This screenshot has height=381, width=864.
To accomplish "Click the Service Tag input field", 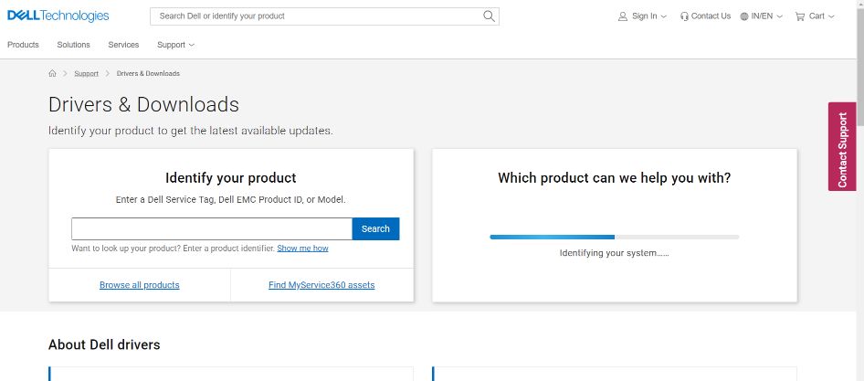I will coord(211,228).
